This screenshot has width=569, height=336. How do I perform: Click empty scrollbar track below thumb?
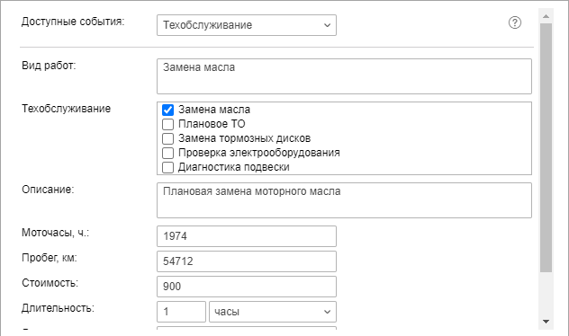click(546, 293)
